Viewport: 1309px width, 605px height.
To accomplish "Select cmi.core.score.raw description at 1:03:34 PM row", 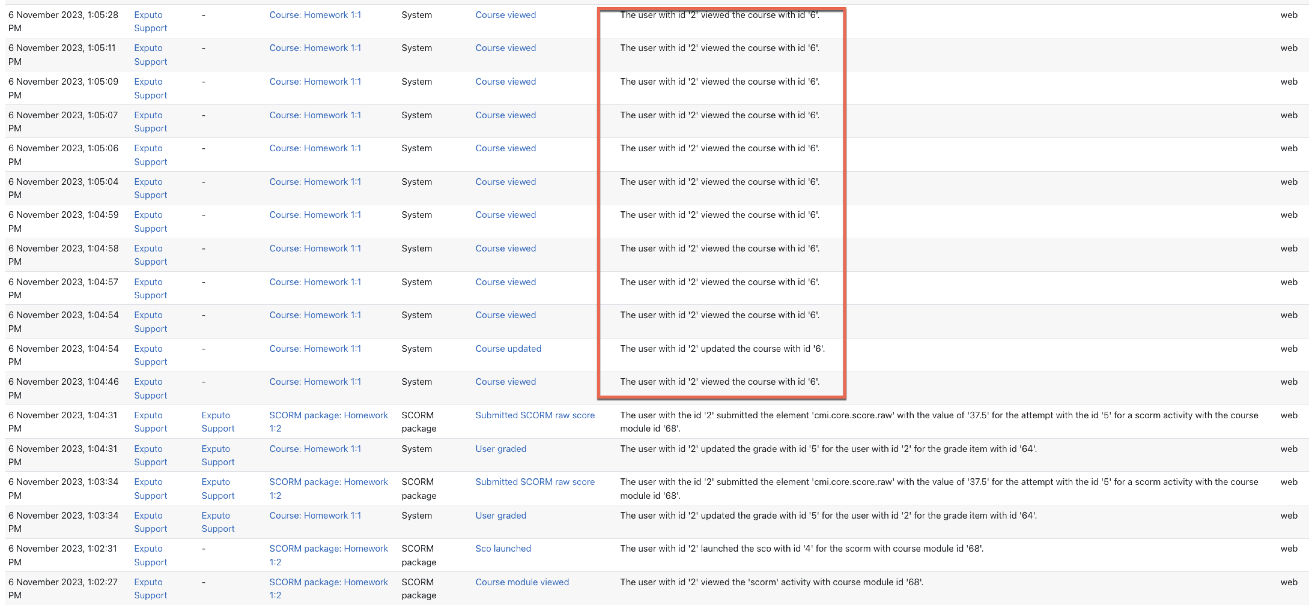I will (939, 488).
